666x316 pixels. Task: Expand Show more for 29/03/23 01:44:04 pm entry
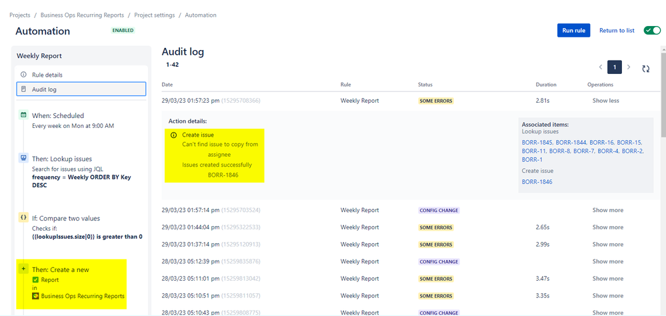click(x=608, y=227)
